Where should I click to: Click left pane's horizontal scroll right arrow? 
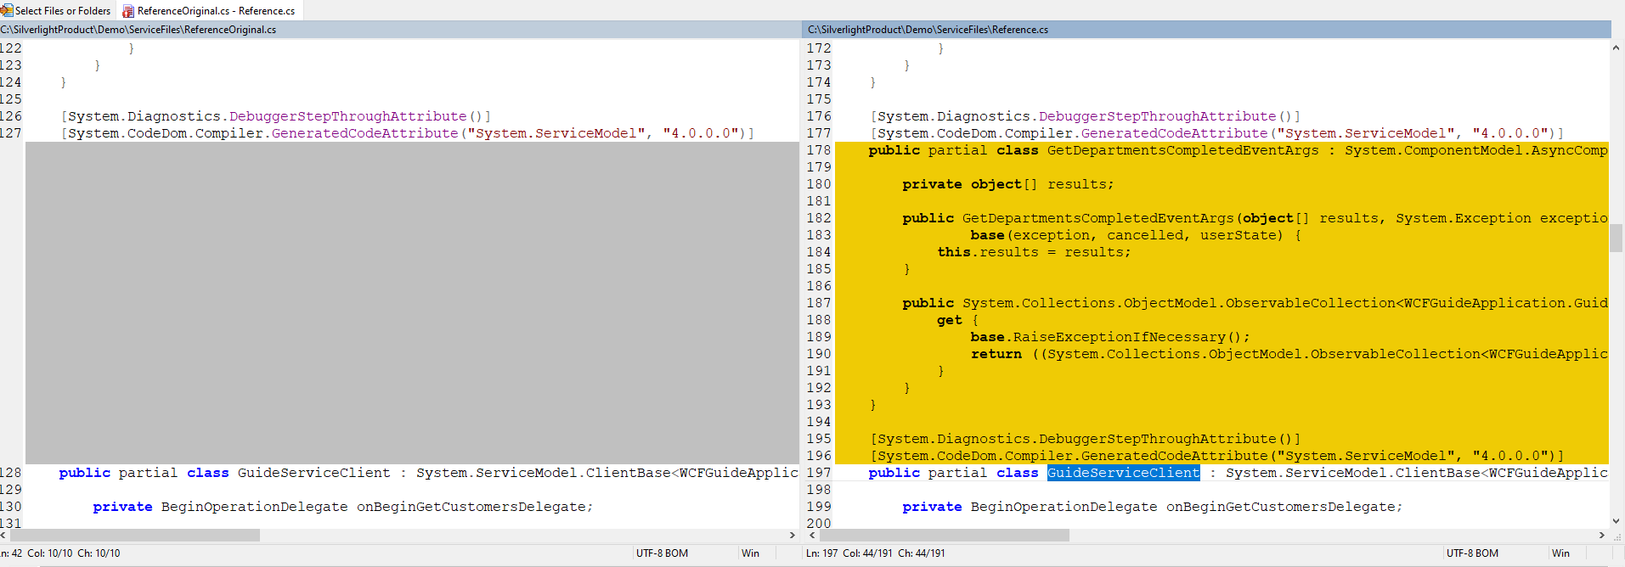click(793, 536)
